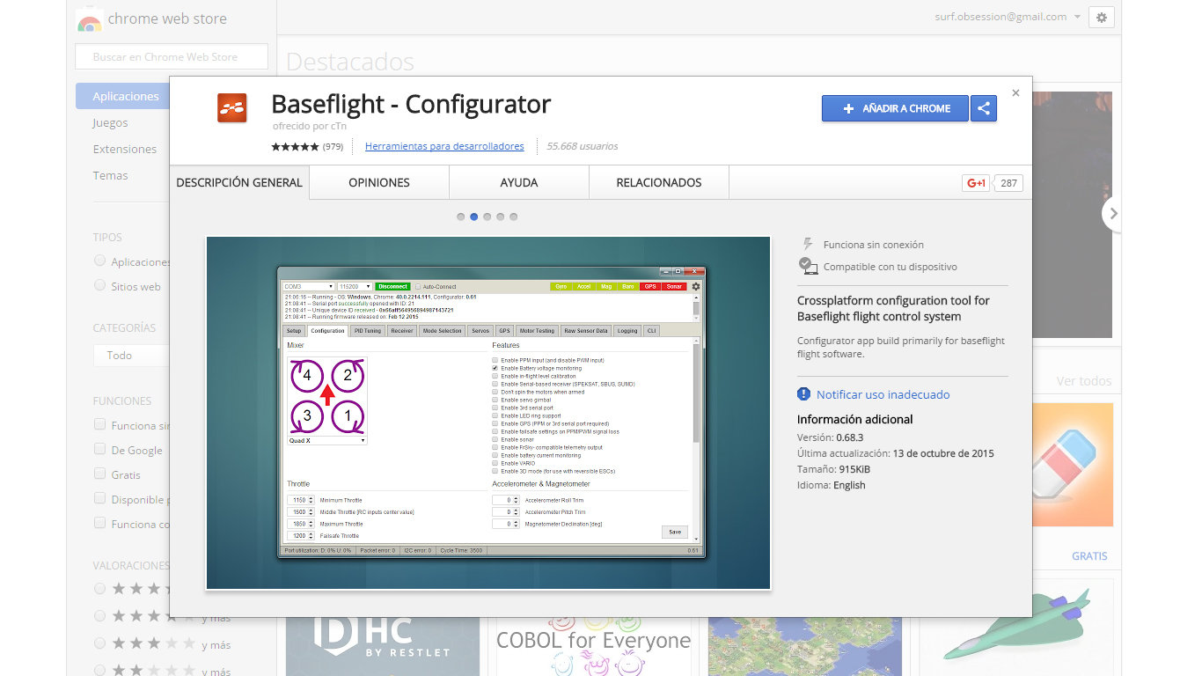Select the Aplicaciones radio under Tipos
This screenshot has height=676, width=1202.
[99, 261]
